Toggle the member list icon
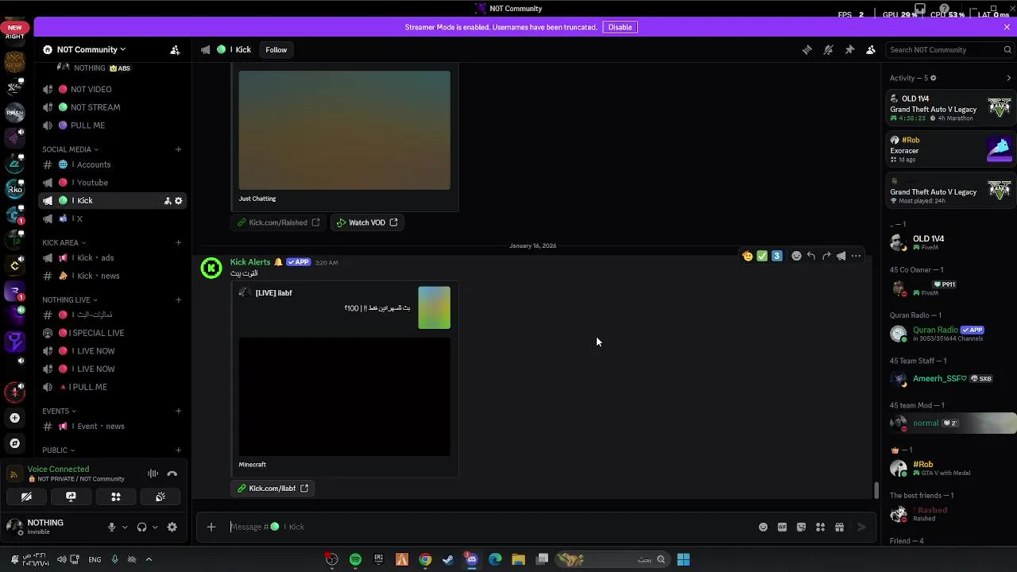Image resolution: width=1017 pixels, height=572 pixels. [x=871, y=49]
